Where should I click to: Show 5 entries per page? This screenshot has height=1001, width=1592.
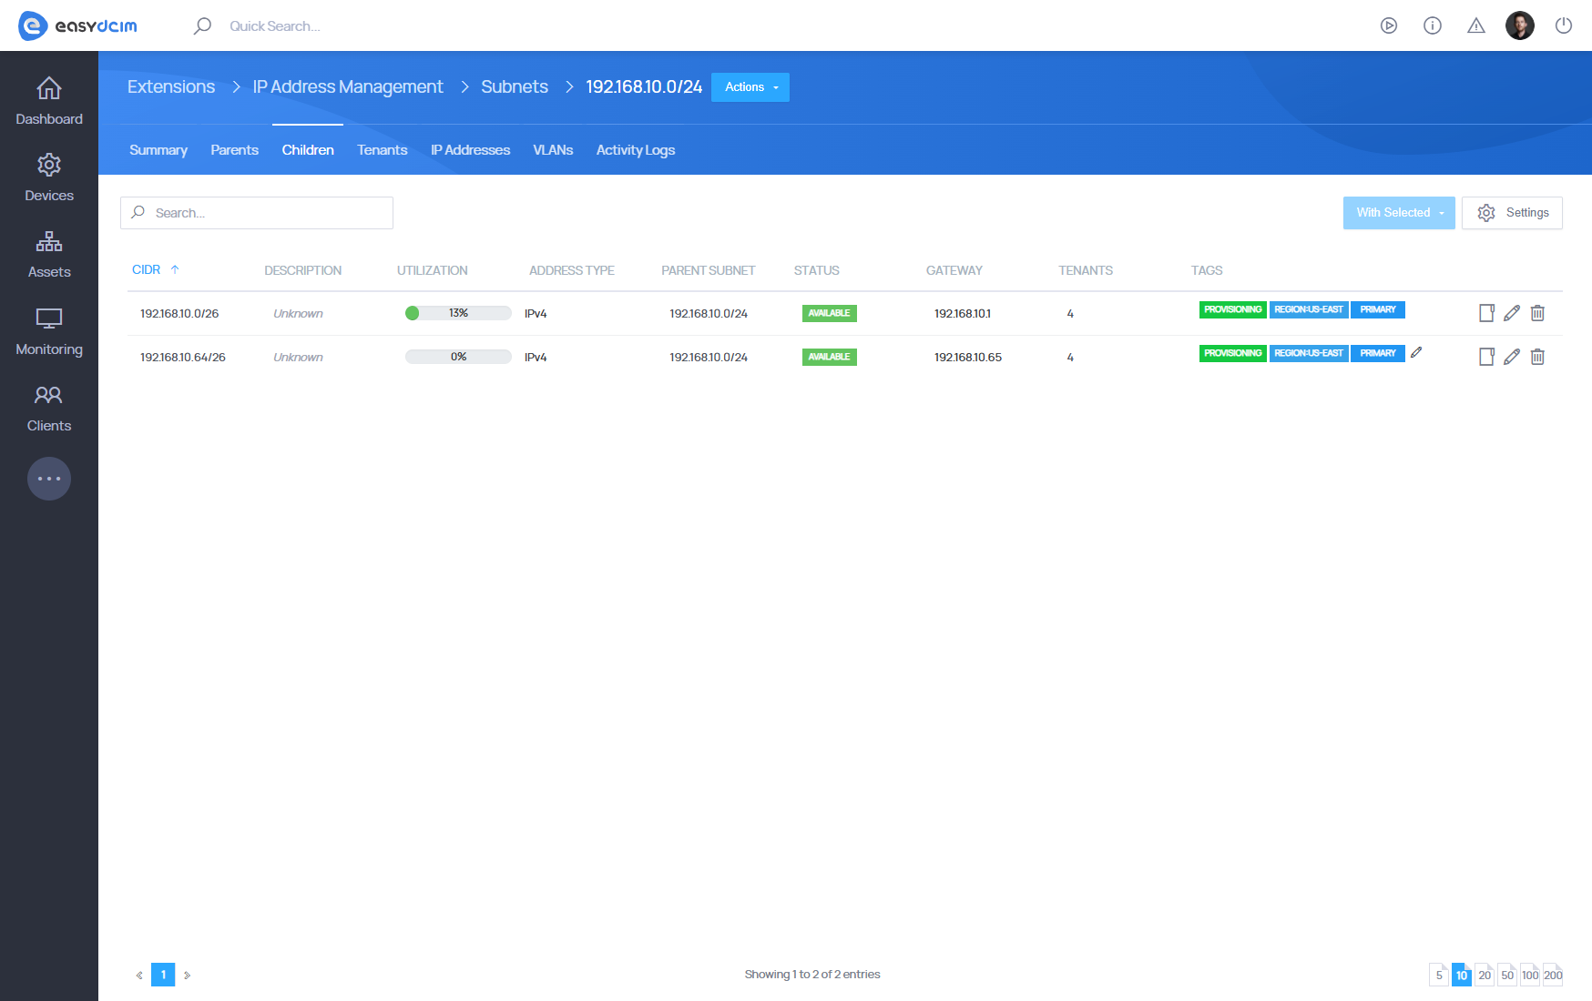1439,975
